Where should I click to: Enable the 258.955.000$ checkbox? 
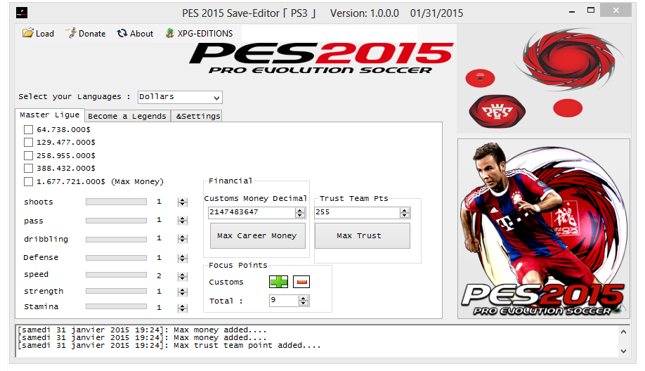[28, 155]
